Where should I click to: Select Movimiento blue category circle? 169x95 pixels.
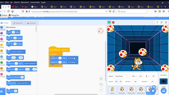tap(2, 27)
